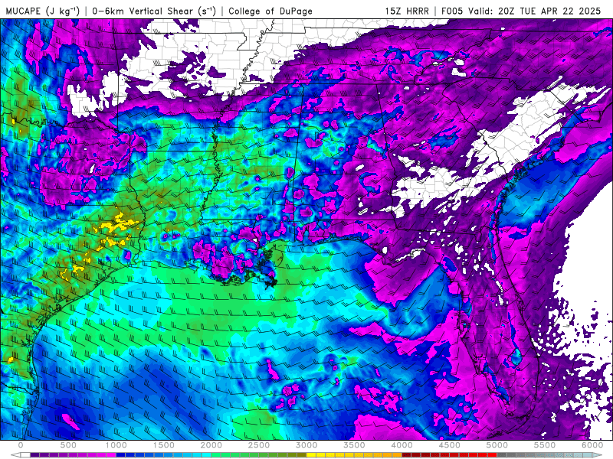This screenshot has width=613, height=459.
Task: Click the "College of DuPage" header text
Action: pos(270,11)
